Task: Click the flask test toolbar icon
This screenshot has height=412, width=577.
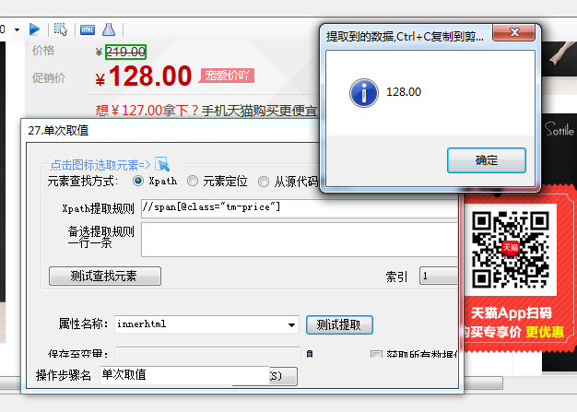Action: pyautogui.click(x=109, y=29)
